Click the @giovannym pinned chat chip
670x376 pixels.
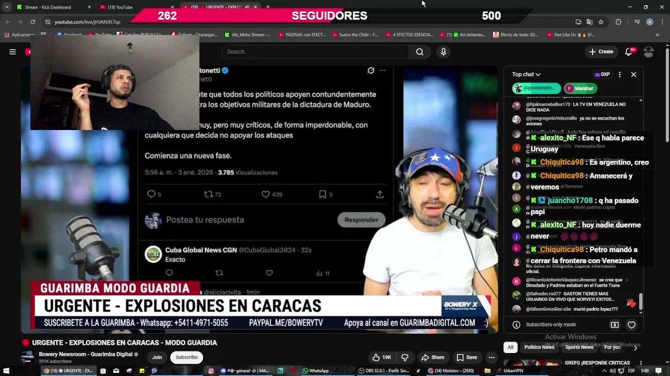(537, 88)
